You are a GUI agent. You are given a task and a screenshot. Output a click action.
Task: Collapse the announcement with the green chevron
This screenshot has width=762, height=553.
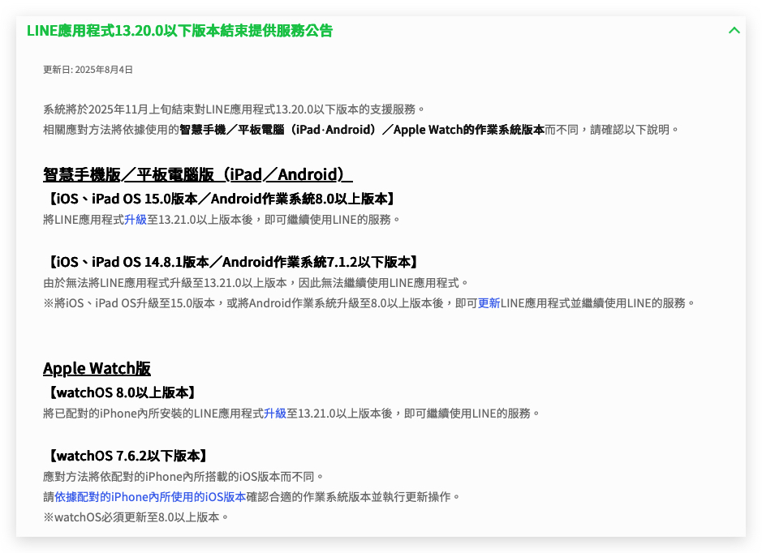click(734, 31)
